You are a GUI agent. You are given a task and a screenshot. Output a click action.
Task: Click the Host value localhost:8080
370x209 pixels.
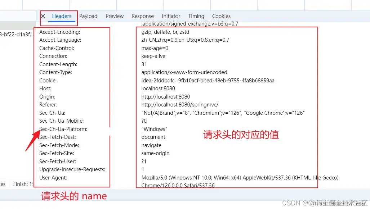click(158, 88)
